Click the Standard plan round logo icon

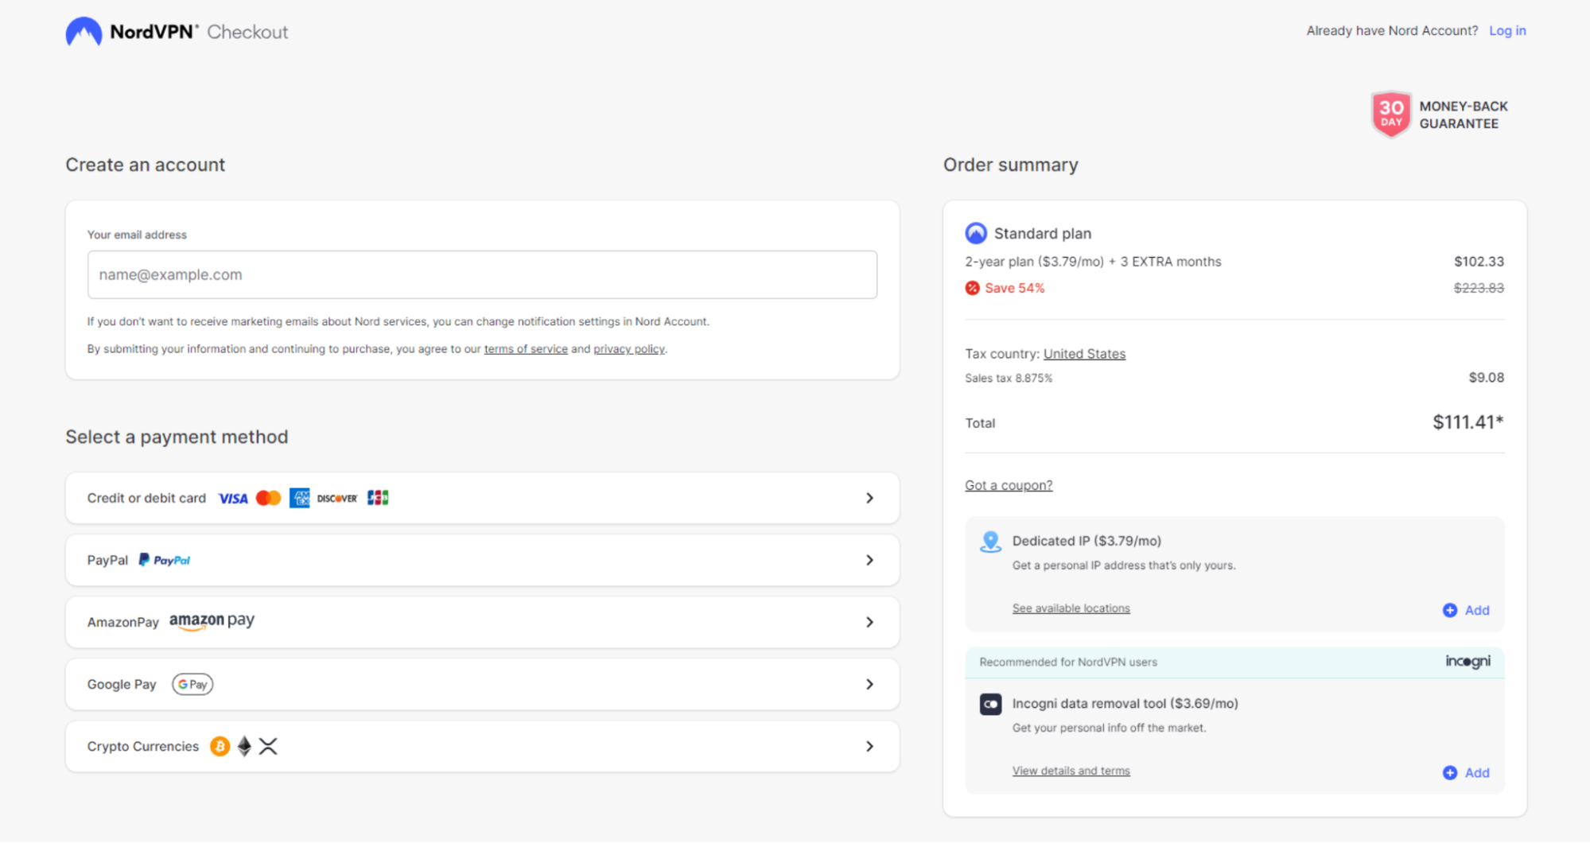(x=976, y=233)
